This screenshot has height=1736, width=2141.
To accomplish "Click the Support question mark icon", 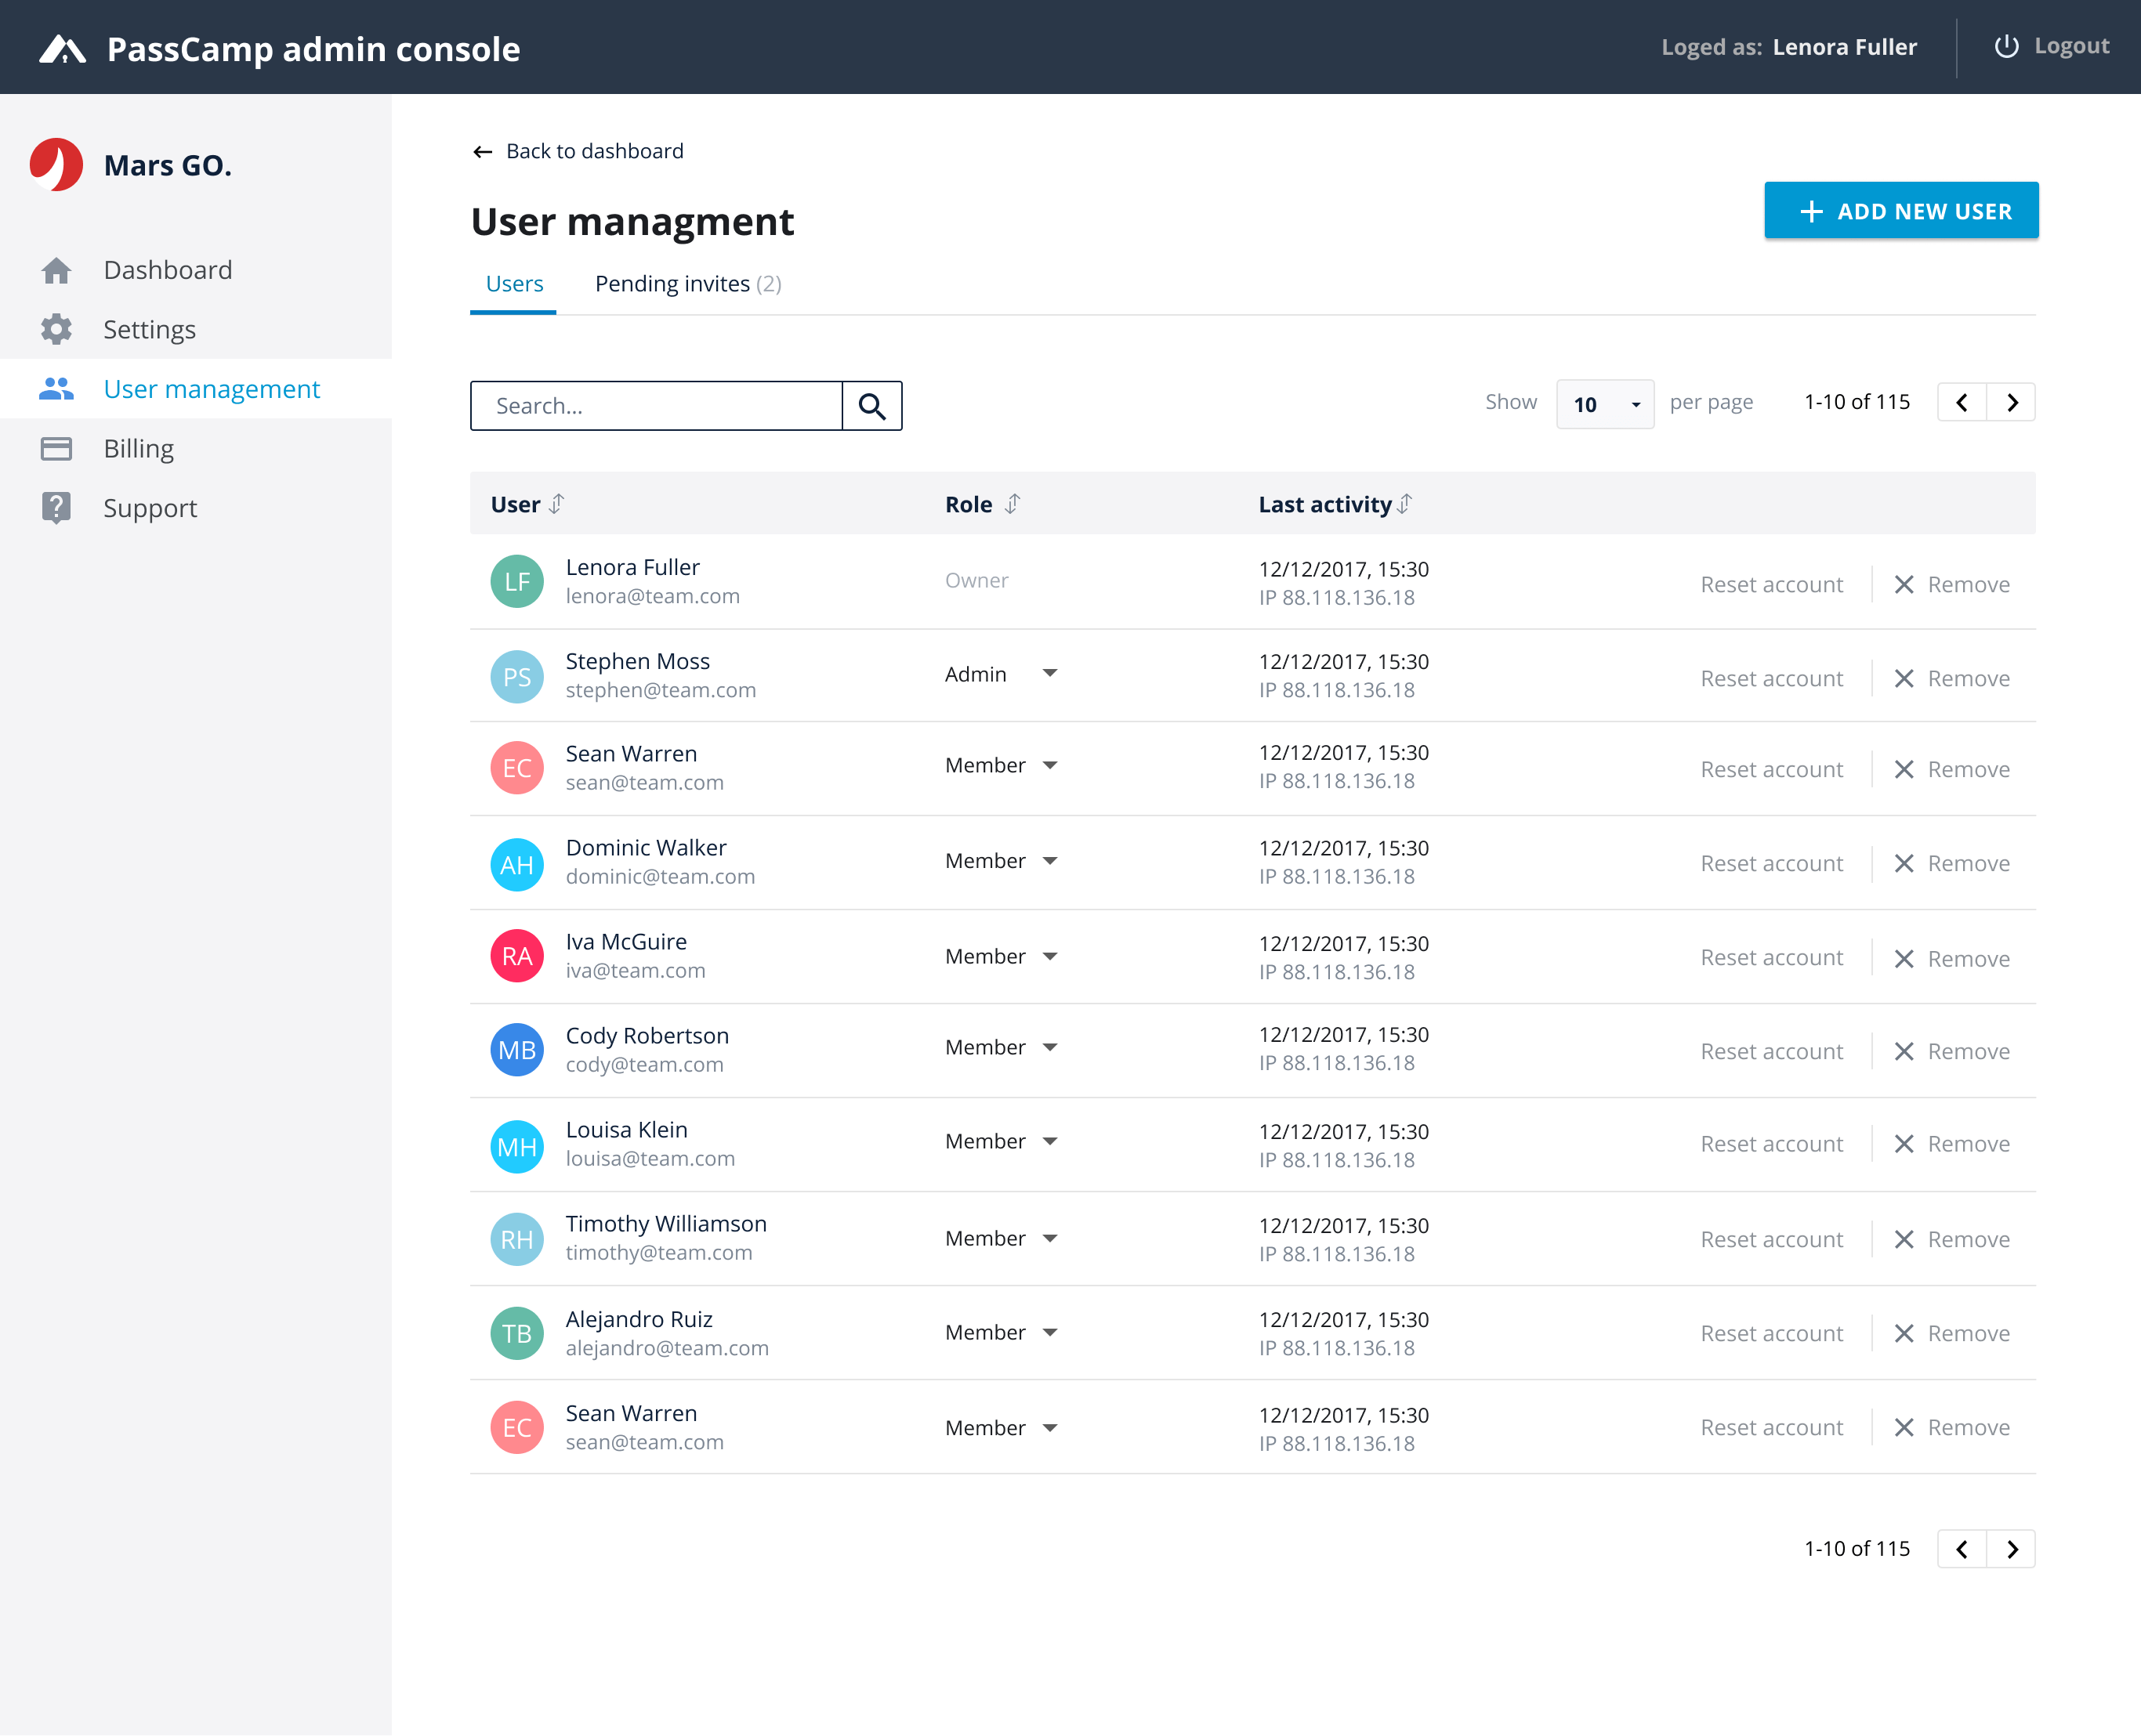I will (56, 507).
